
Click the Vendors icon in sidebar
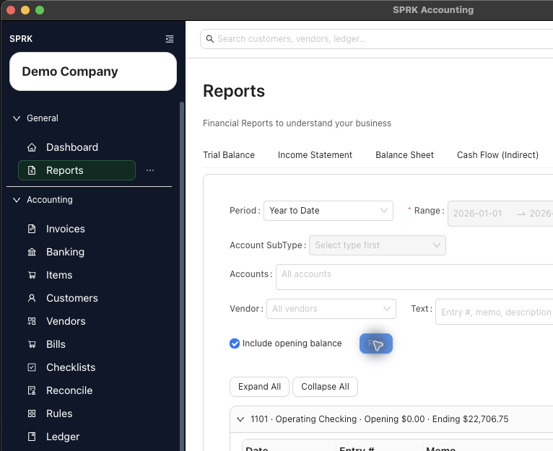point(32,321)
